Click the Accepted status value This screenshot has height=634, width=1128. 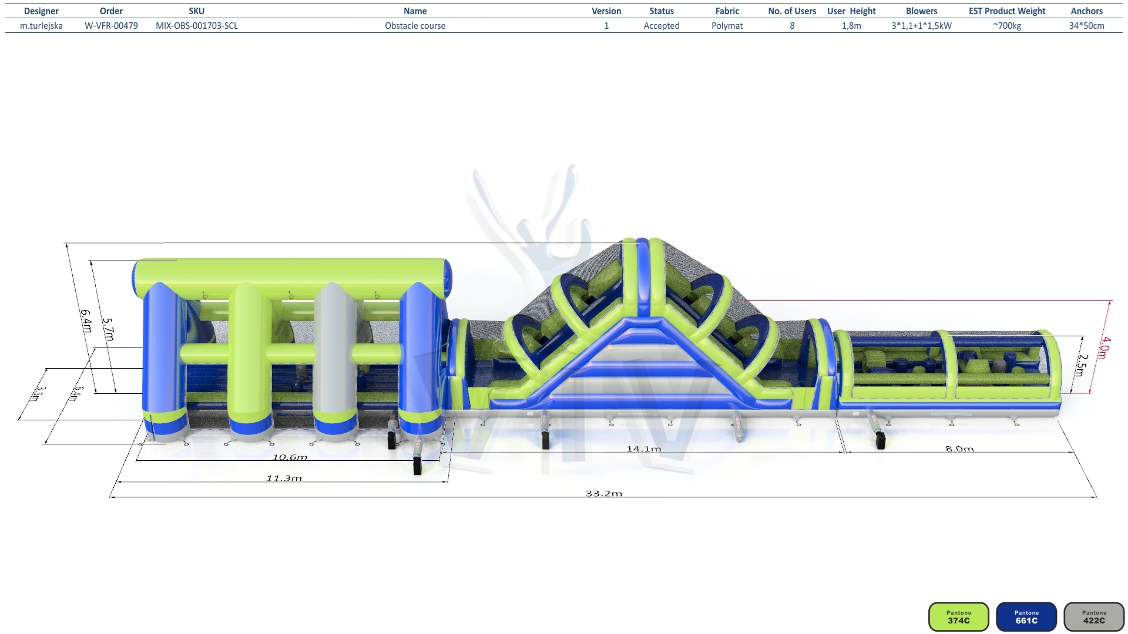pyautogui.click(x=662, y=26)
